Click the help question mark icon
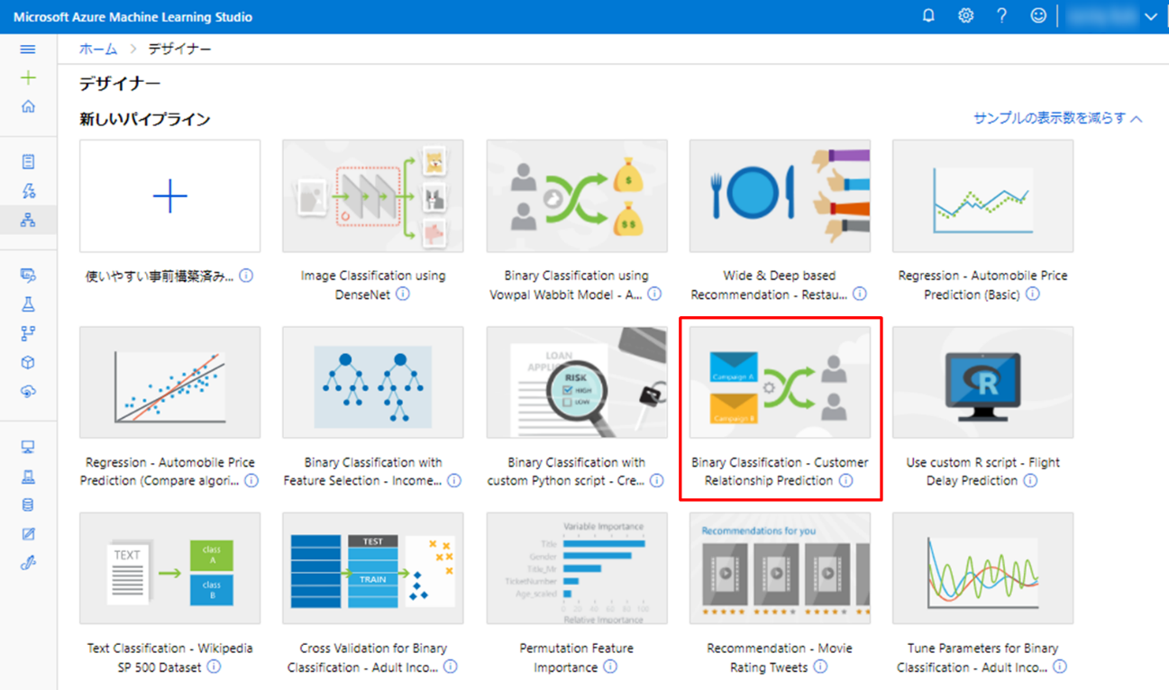The image size is (1169, 690). pos(1001,16)
